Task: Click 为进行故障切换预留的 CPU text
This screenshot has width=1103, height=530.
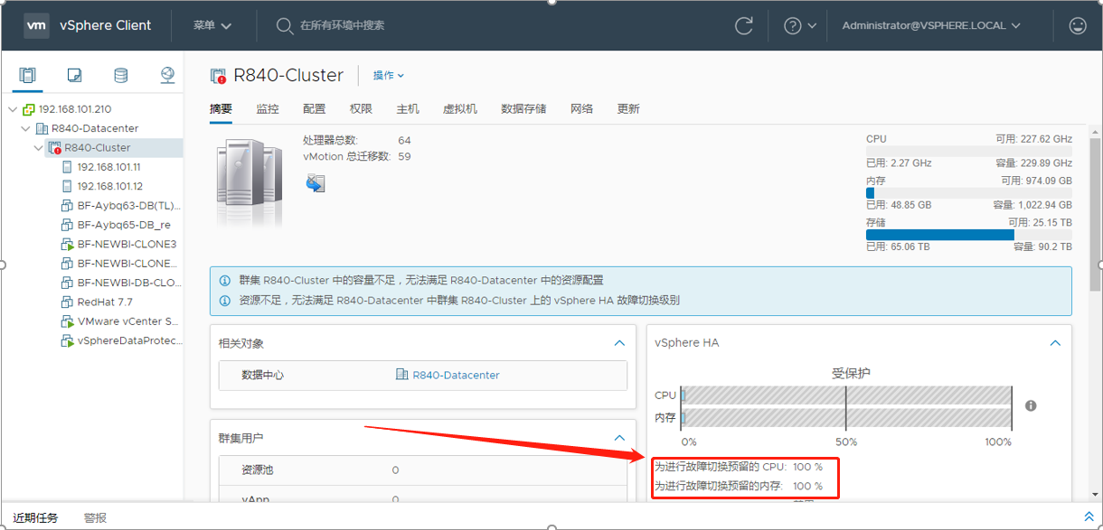Action: click(720, 467)
